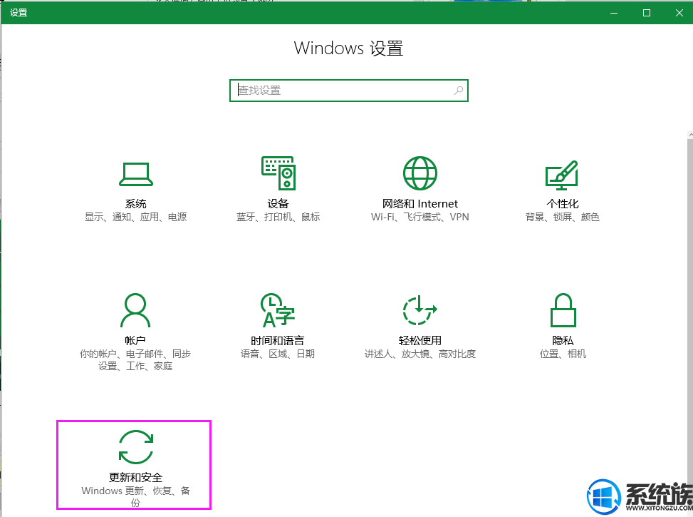The height and width of the screenshot is (517, 693).
Task: Open the 帐户 person icon
Action: point(135,310)
